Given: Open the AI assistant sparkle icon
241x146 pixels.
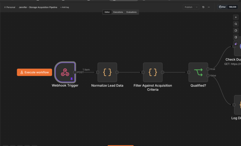Looking at the screenshot, I should 236,44.
